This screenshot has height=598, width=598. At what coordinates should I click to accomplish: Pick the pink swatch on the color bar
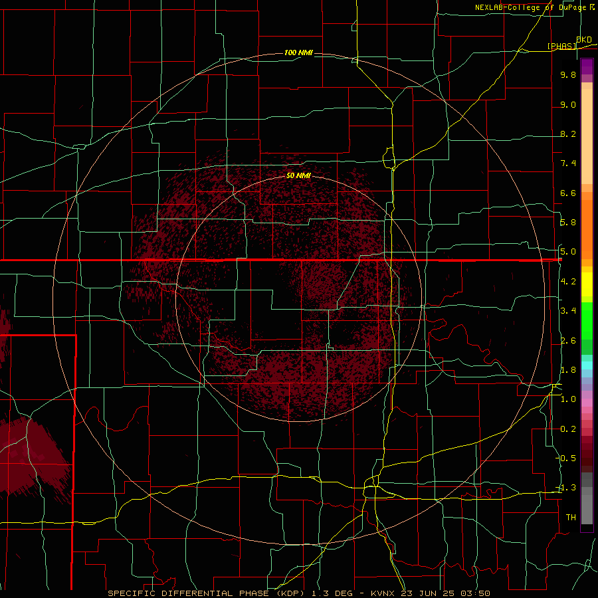click(x=587, y=402)
